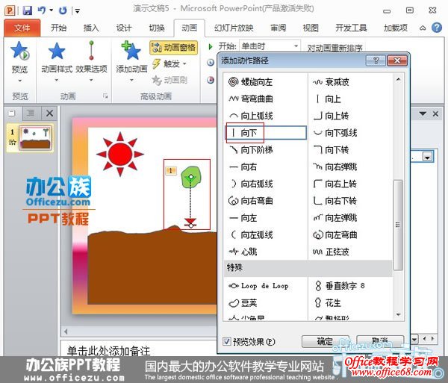The image size is (448, 383).
Task: Click the dialog's help question-mark button
Action: coord(376,60)
